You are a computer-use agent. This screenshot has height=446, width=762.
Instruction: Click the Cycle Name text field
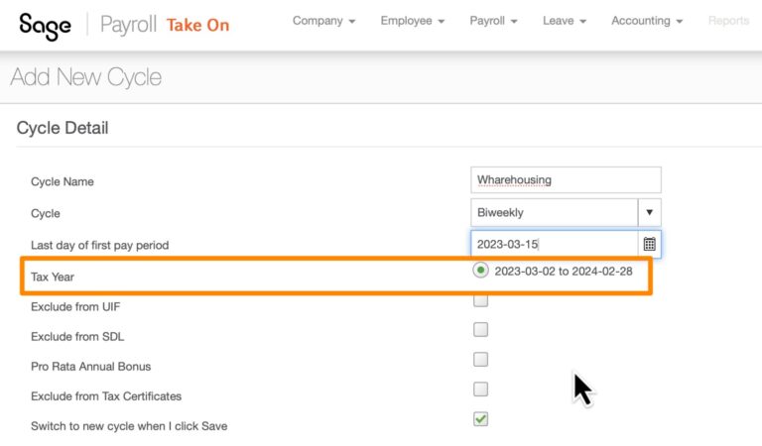pyautogui.click(x=566, y=180)
